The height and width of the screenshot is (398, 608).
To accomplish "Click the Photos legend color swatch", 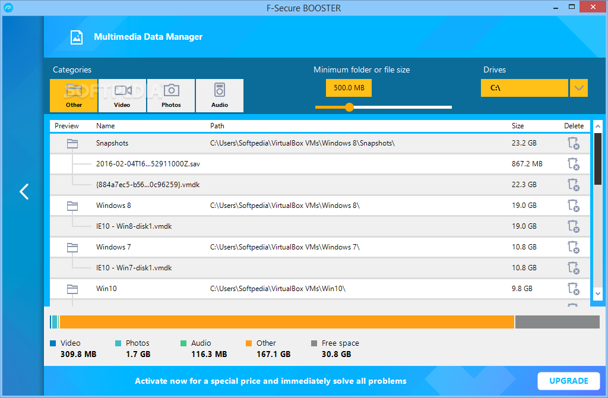I will tap(118, 343).
